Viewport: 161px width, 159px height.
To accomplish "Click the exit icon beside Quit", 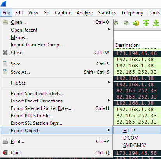I will tap(5, 152).
